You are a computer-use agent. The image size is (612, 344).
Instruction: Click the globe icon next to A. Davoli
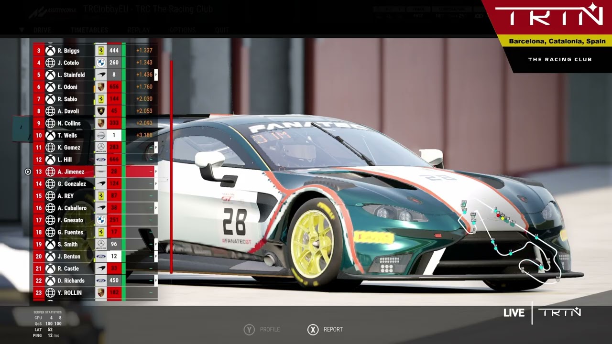(x=50, y=111)
